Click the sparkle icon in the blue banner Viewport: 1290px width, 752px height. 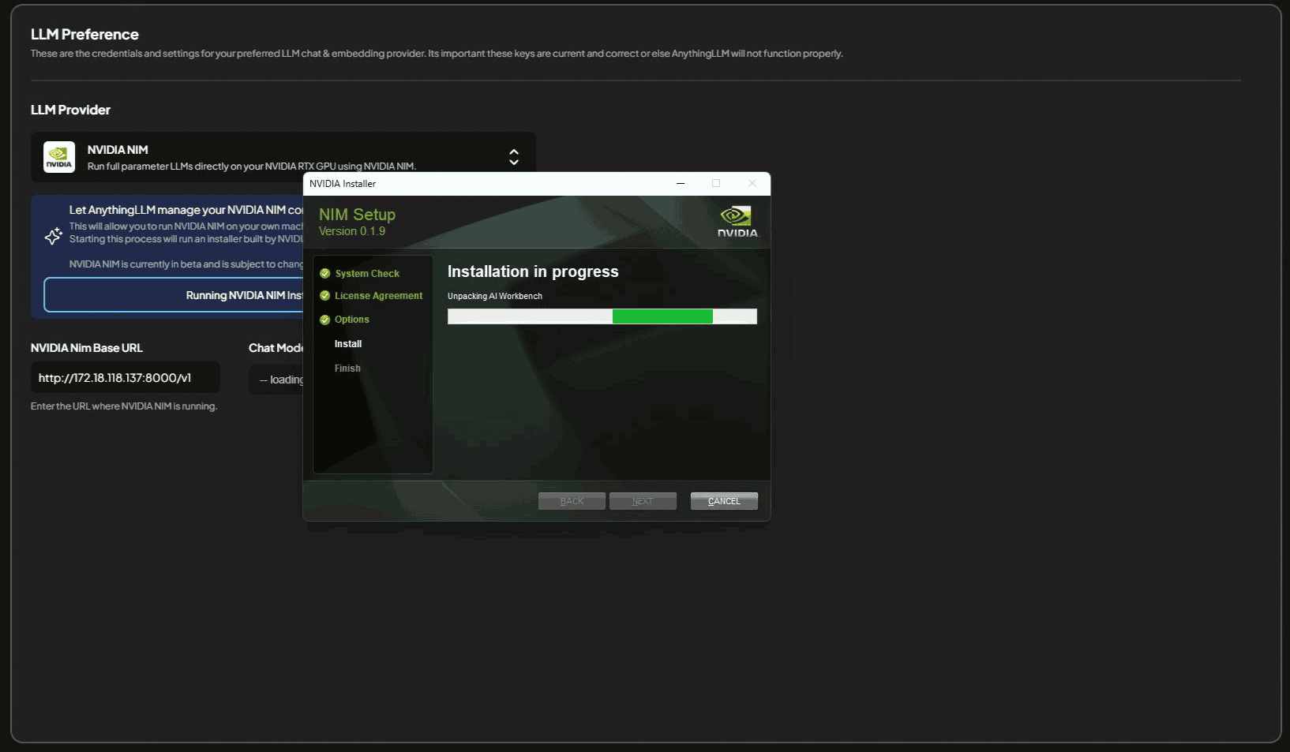click(x=53, y=236)
